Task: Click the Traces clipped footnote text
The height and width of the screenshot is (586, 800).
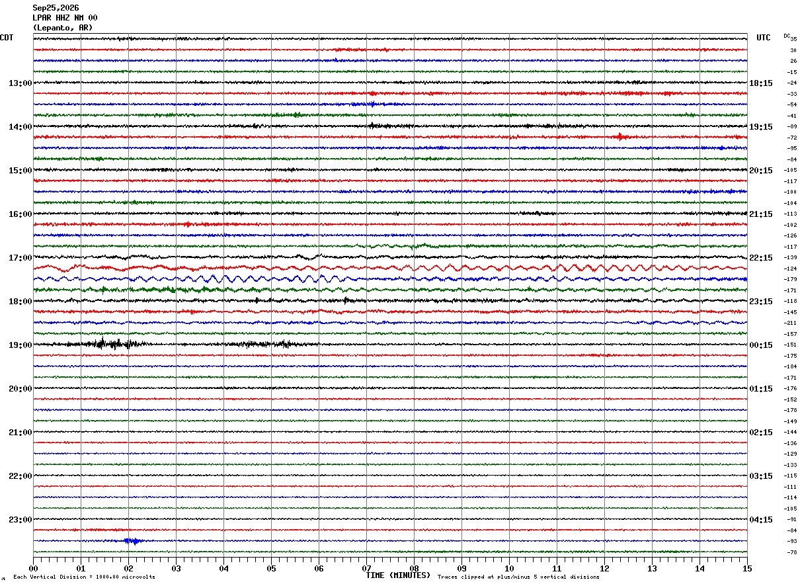Action: [518, 577]
